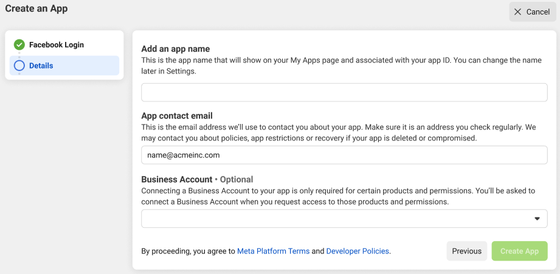Click the empty circle icon beside Details
560x274 pixels.
pos(19,66)
